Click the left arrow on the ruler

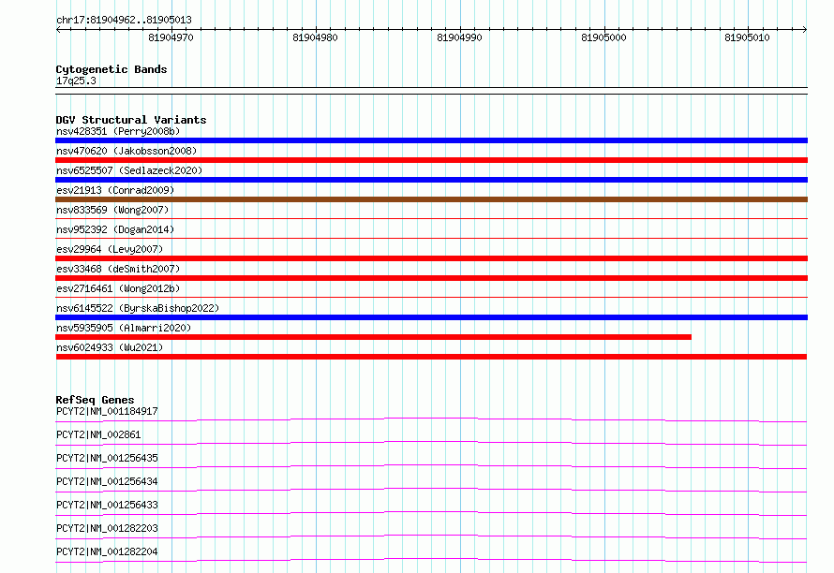pos(58,29)
